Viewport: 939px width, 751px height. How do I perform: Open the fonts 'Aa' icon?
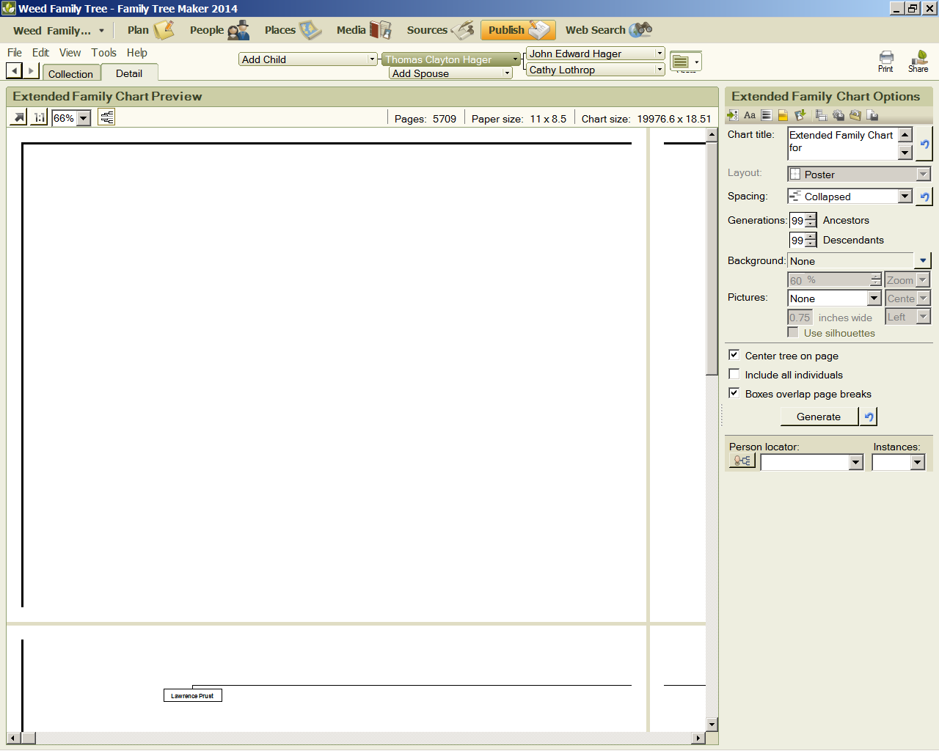click(749, 115)
